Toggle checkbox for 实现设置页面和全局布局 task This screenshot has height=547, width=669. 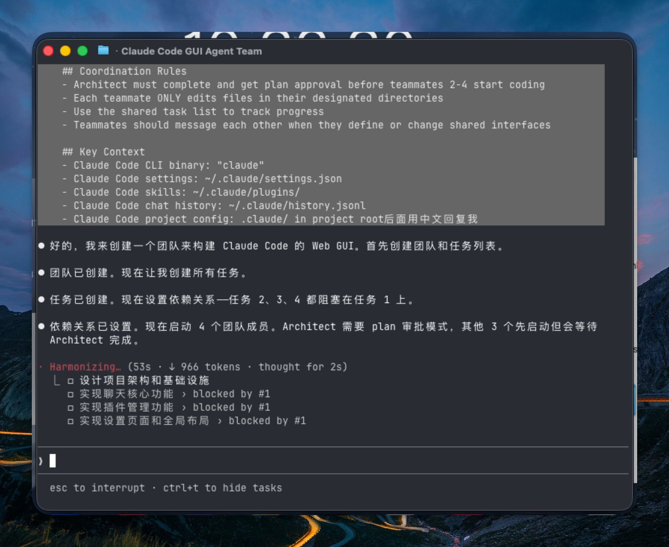coord(70,421)
